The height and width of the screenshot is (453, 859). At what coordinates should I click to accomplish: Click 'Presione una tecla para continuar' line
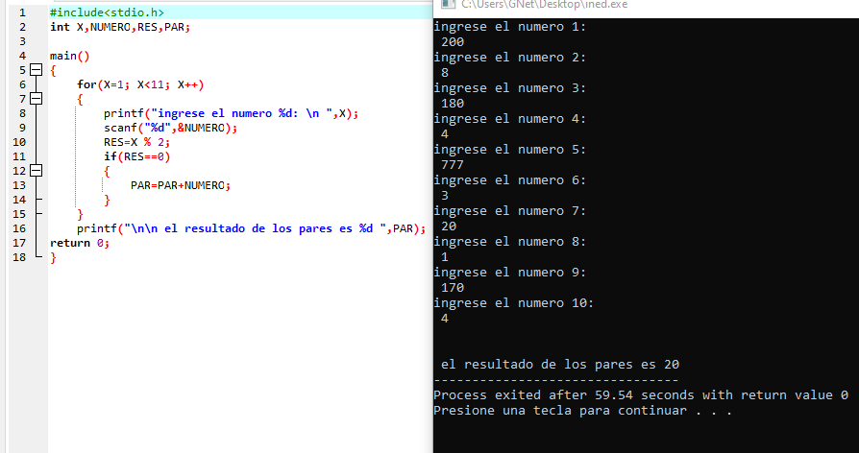click(x=583, y=411)
